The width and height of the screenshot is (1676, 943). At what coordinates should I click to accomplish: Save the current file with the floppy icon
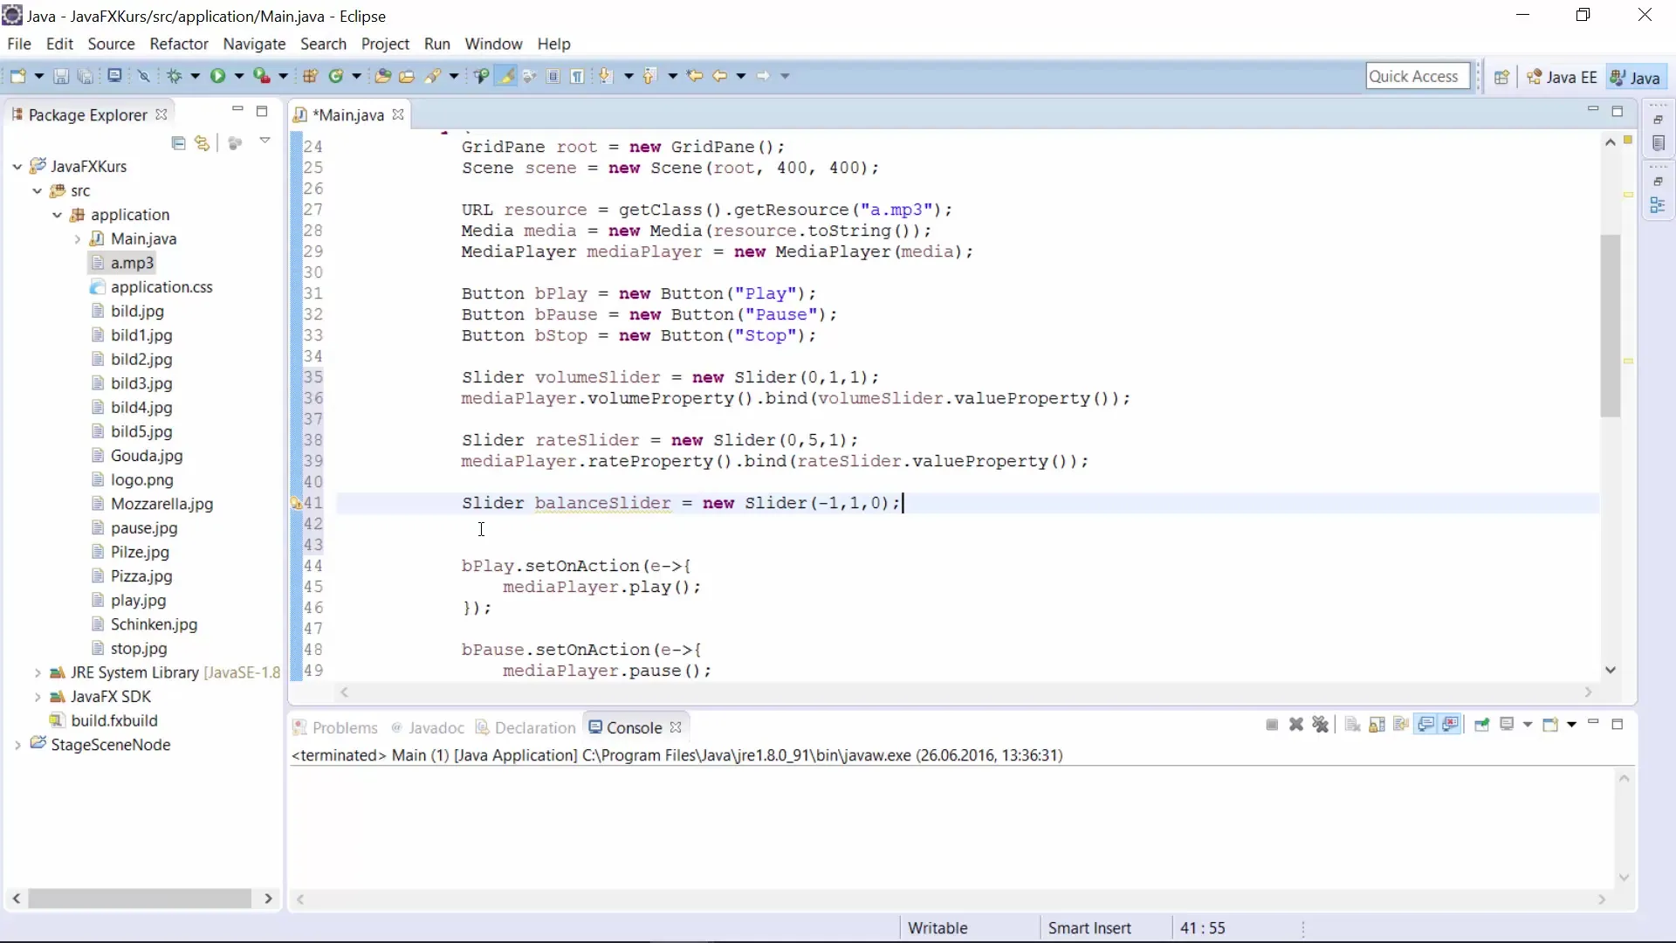pos(61,76)
